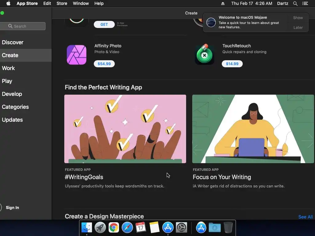Open Notes app in the dock
Image resolution: width=315 pixels, height=236 pixels.
(154, 228)
